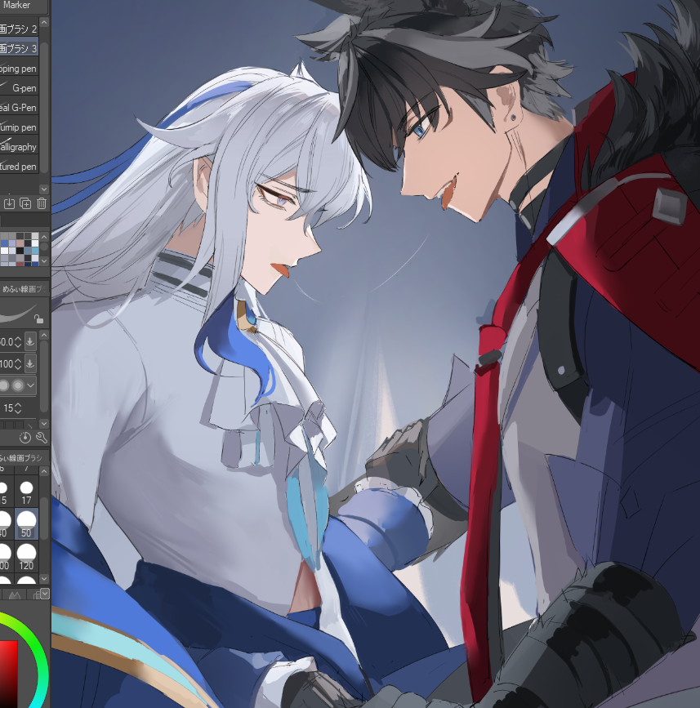Pick the sky blue swatch in color set
Screen dimensions: 700x708
pyautogui.click(x=35, y=251)
